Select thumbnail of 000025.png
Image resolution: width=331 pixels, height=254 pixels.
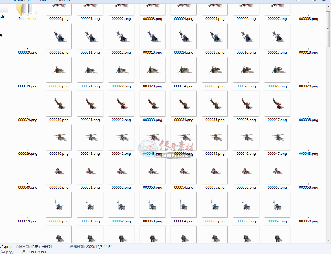click(x=215, y=70)
